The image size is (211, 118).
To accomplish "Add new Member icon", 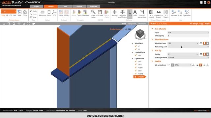I will tap(174, 13).
